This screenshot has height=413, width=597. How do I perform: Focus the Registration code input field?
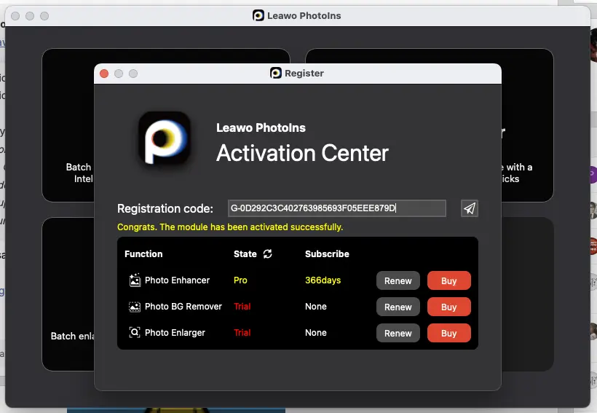(337, 208)
